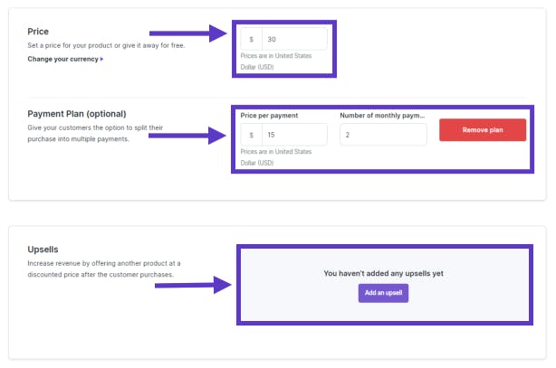Click the dollar sign in Price per payment
The height and width of the screenshot is (368, 556).
pos(252,135)
